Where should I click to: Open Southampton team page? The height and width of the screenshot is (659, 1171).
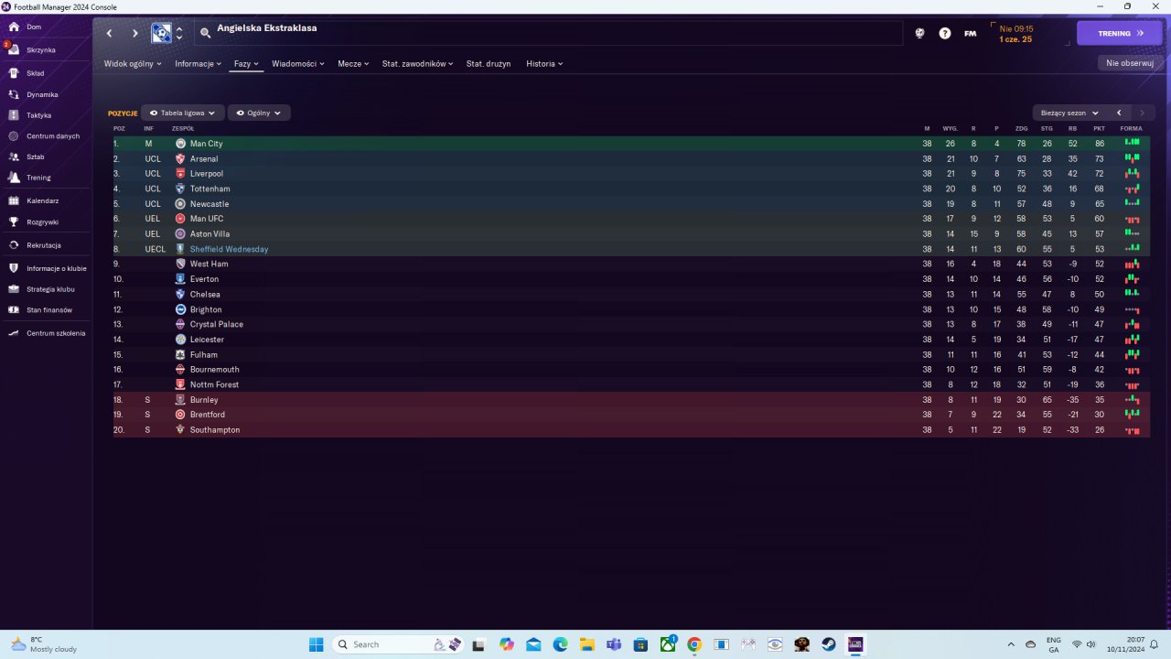click(215, 430)
